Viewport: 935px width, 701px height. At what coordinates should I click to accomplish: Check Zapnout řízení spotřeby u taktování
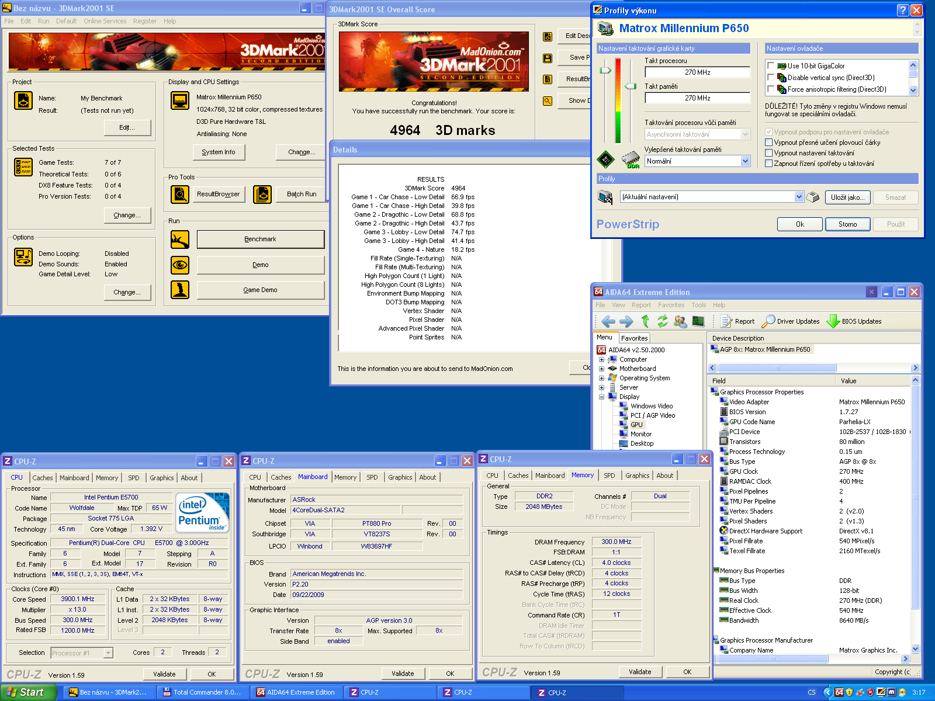coord(769,164)
